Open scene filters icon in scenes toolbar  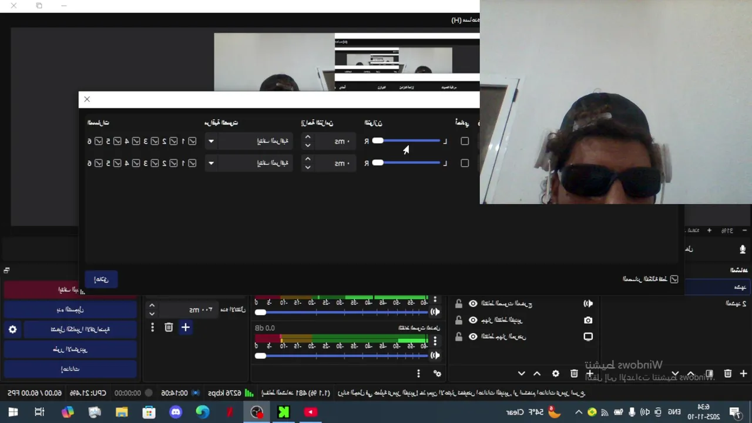[x=709, y=374]
